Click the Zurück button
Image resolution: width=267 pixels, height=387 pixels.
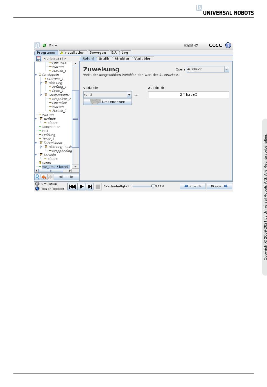click(193, 186)
